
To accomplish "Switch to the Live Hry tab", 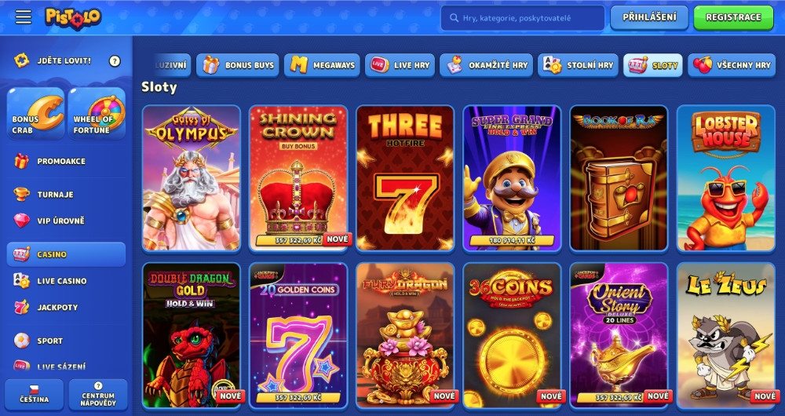I will 400,65.
